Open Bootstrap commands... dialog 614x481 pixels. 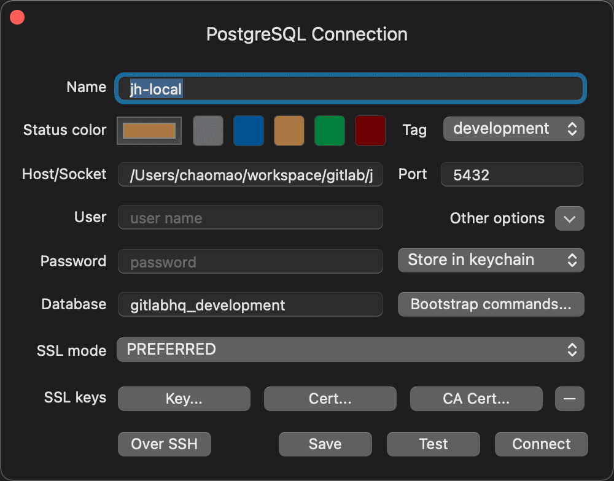point(491,304)
